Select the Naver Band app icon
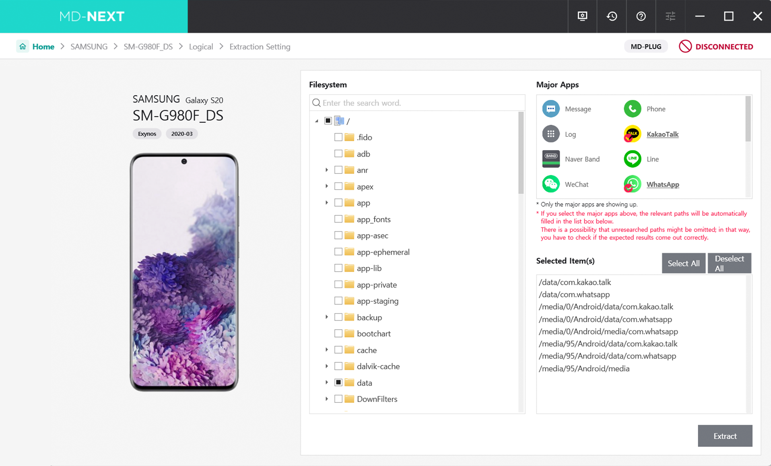The image size is (771, 466). (551, 159)
